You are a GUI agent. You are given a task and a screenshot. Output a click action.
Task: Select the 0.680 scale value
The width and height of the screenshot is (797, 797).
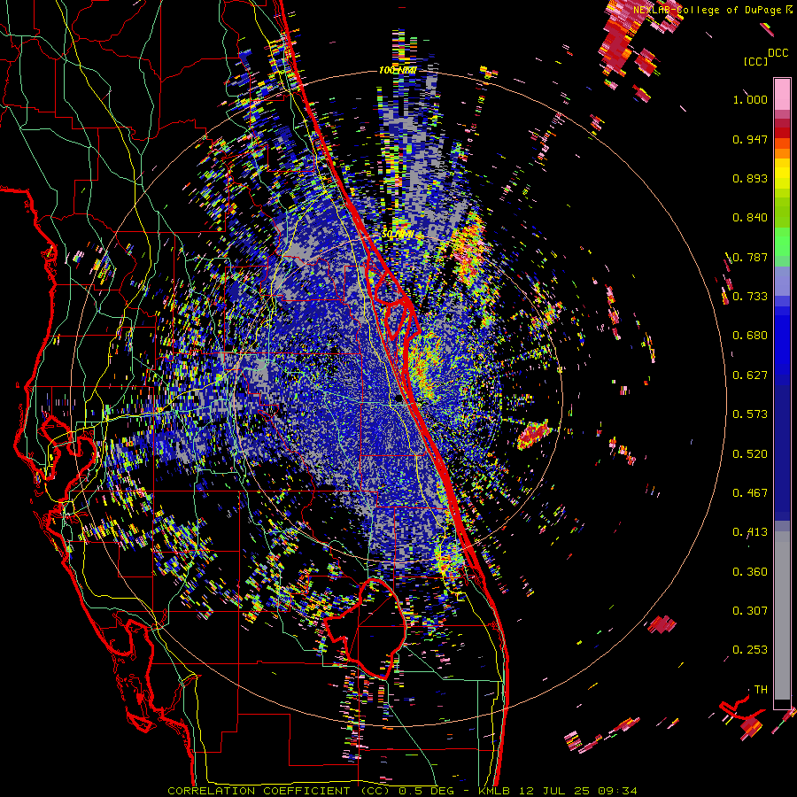pyautogui.click(x=750, y=336)
